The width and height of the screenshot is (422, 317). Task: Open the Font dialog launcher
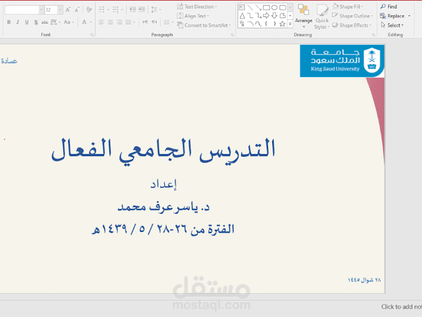coord(92,35)
